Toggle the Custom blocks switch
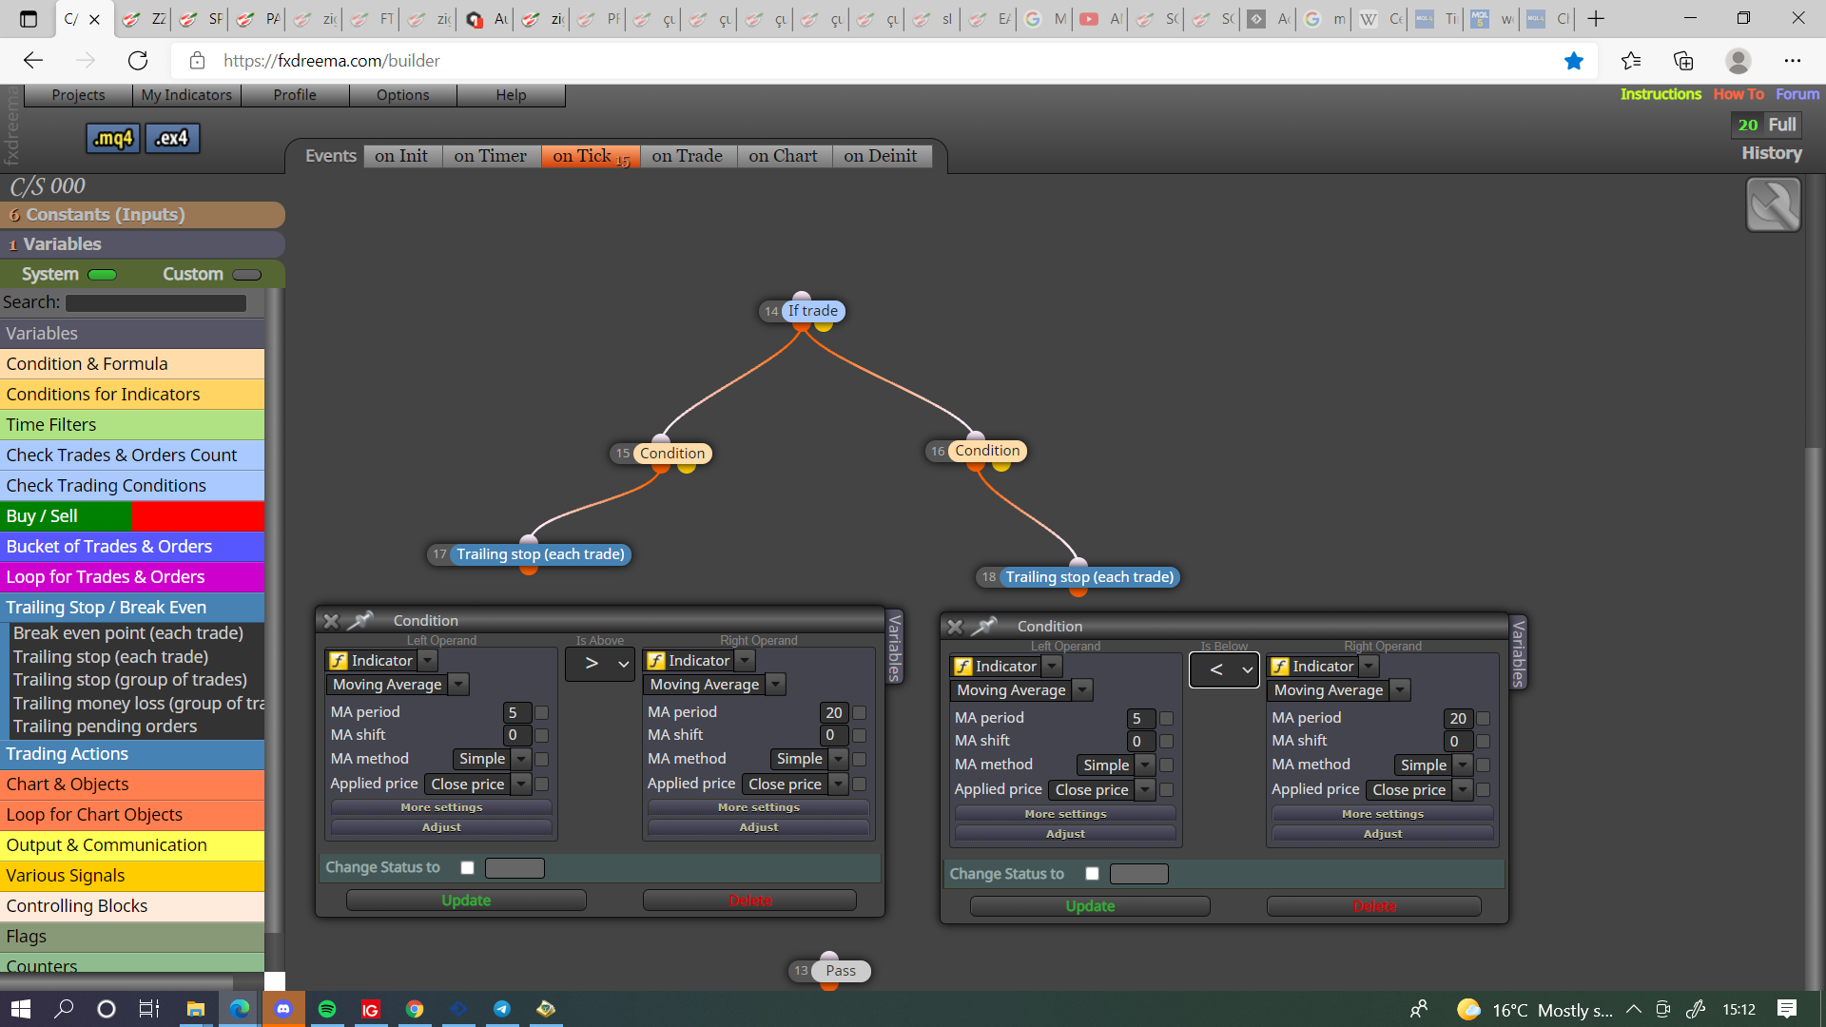1826x1027 pixels. point(247,275)
